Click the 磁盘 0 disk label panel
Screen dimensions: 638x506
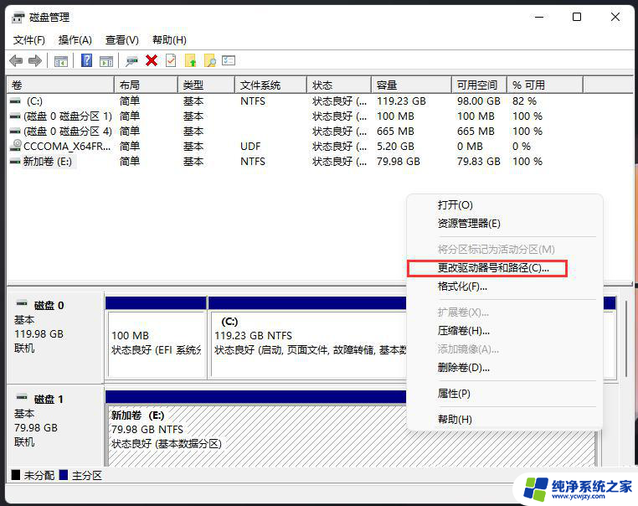coord(55,338)
